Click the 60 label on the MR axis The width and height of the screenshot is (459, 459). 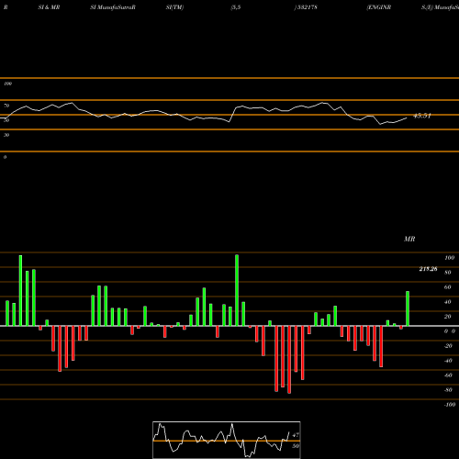tap(448, 287)
